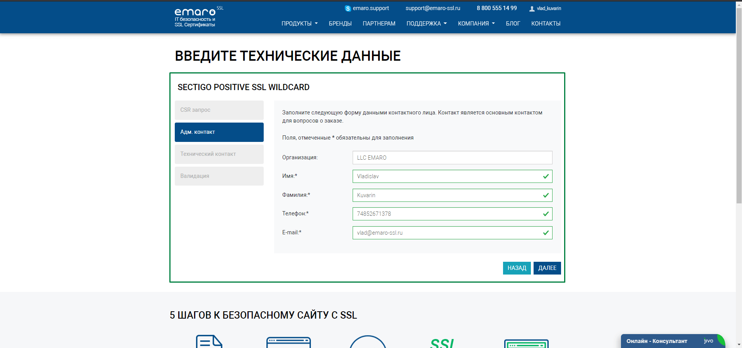Click the green checkmark in the Фамилия field
Image resolution: width=742 pixels, height=348 pixels.
coord(546,195)
